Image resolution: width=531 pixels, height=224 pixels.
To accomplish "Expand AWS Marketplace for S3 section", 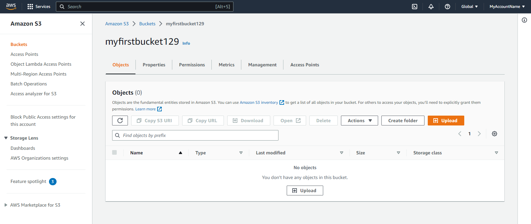I will point(6,205).
